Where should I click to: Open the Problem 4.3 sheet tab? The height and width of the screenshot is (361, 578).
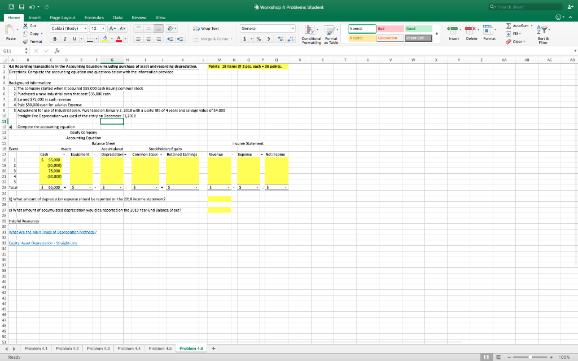98,349
